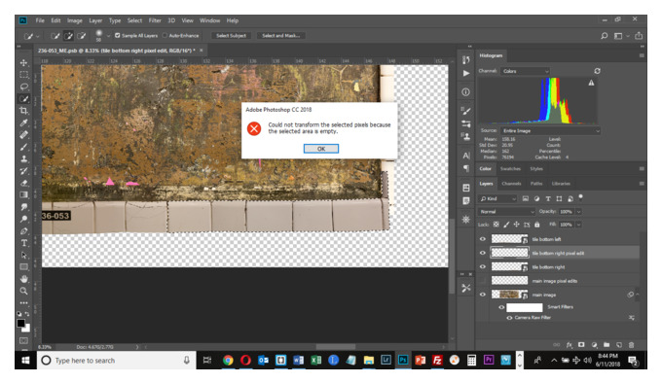This screenshot has width=662, height=384.
Task: Lock transparent pixels icon in Layers
Action: click(496, 225)
